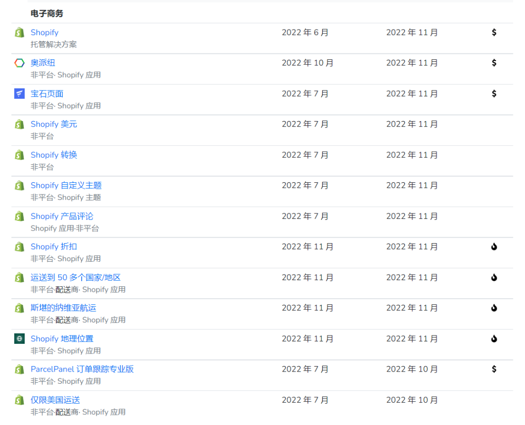Open the 奥派纽 link

click(x=43, y=63)
